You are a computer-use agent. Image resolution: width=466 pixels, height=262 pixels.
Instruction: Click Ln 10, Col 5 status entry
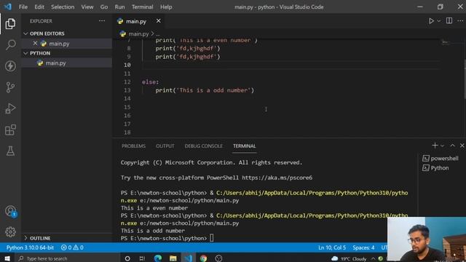tap(332, 247)
